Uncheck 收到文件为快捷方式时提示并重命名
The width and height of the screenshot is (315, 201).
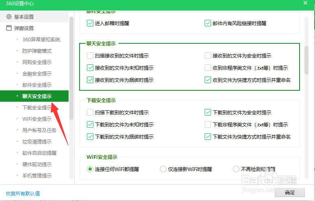click(208, 80)
